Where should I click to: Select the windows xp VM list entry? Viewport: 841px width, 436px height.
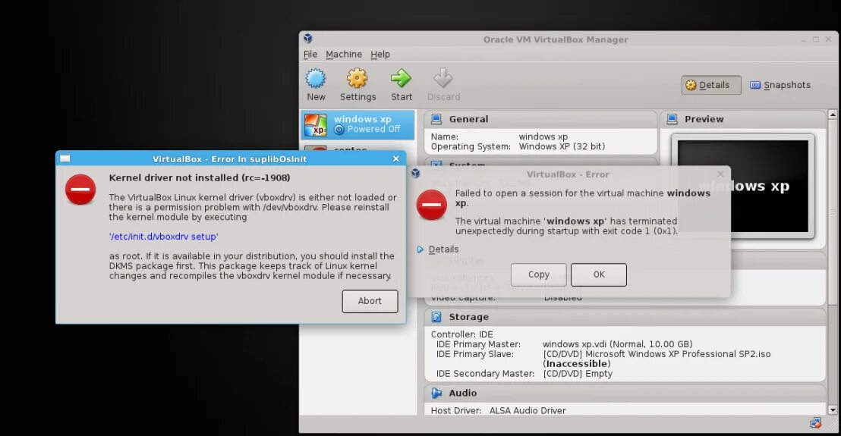pos(358,125)
